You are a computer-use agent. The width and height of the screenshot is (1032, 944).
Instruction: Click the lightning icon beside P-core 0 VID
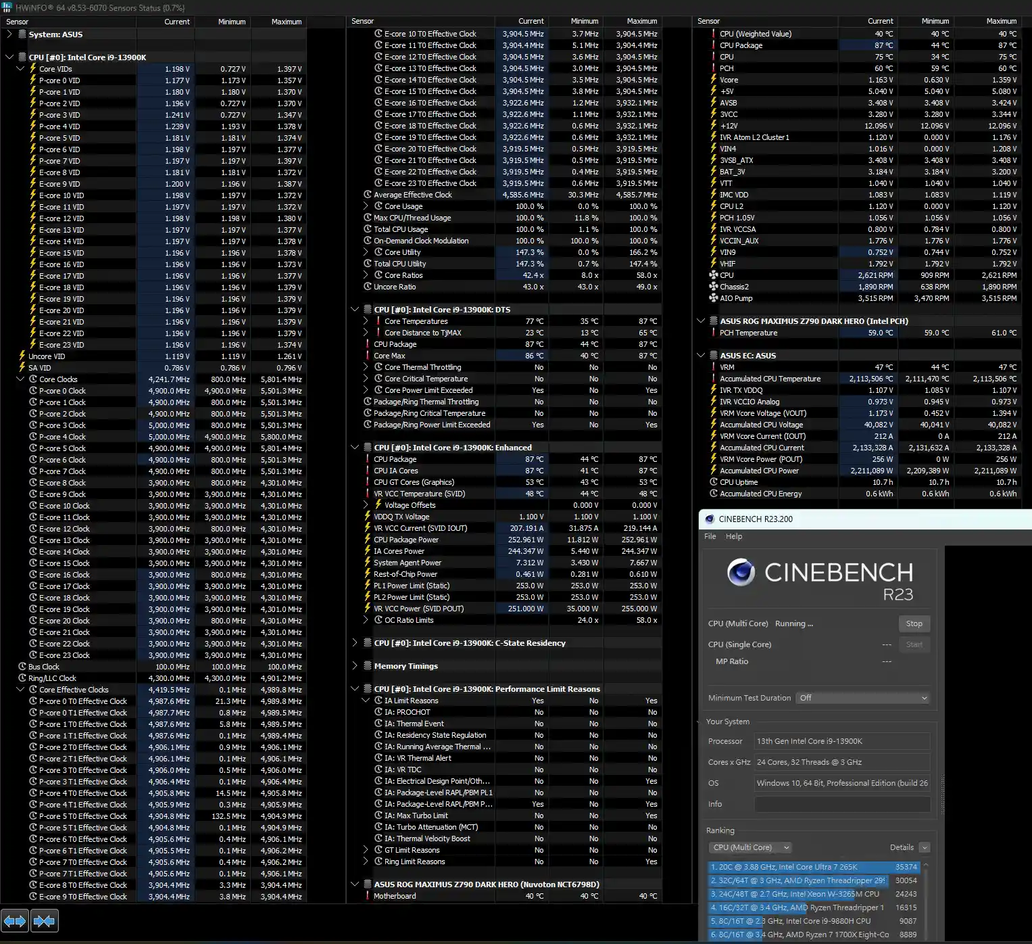[x=32, y=80]
